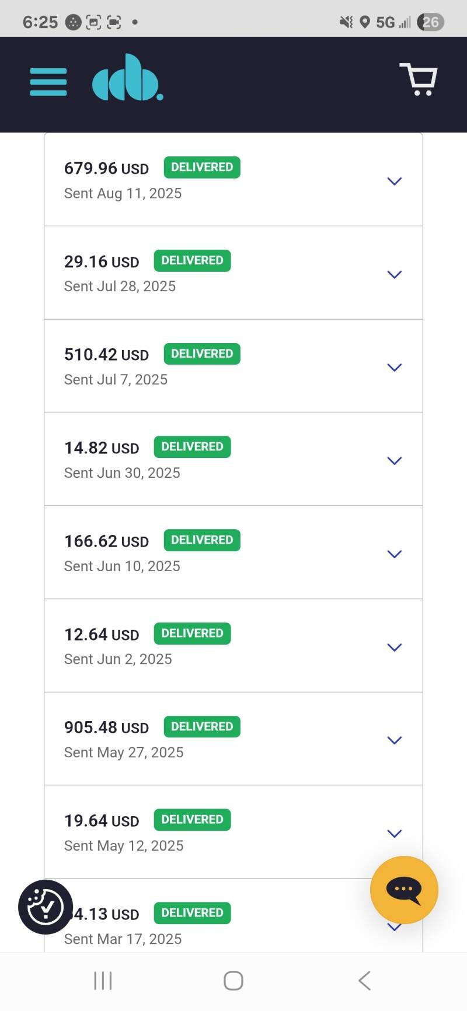This screenshot has width=467, height=1011.
Task: Open the hamburger menu
Action: [48, 82]
